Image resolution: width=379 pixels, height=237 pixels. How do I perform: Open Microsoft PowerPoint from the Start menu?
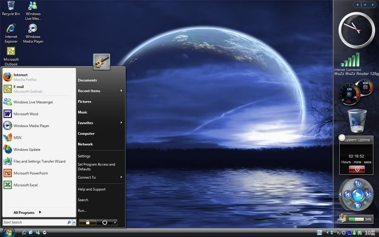tap(30, 173)
